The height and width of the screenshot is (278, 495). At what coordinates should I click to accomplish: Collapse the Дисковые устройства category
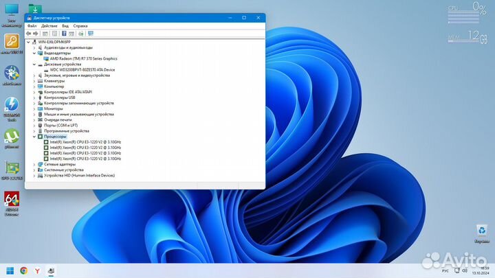34,65
